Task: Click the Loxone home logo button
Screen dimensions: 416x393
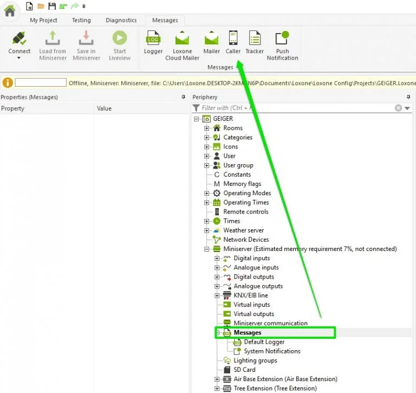Action: click(10, 11)
